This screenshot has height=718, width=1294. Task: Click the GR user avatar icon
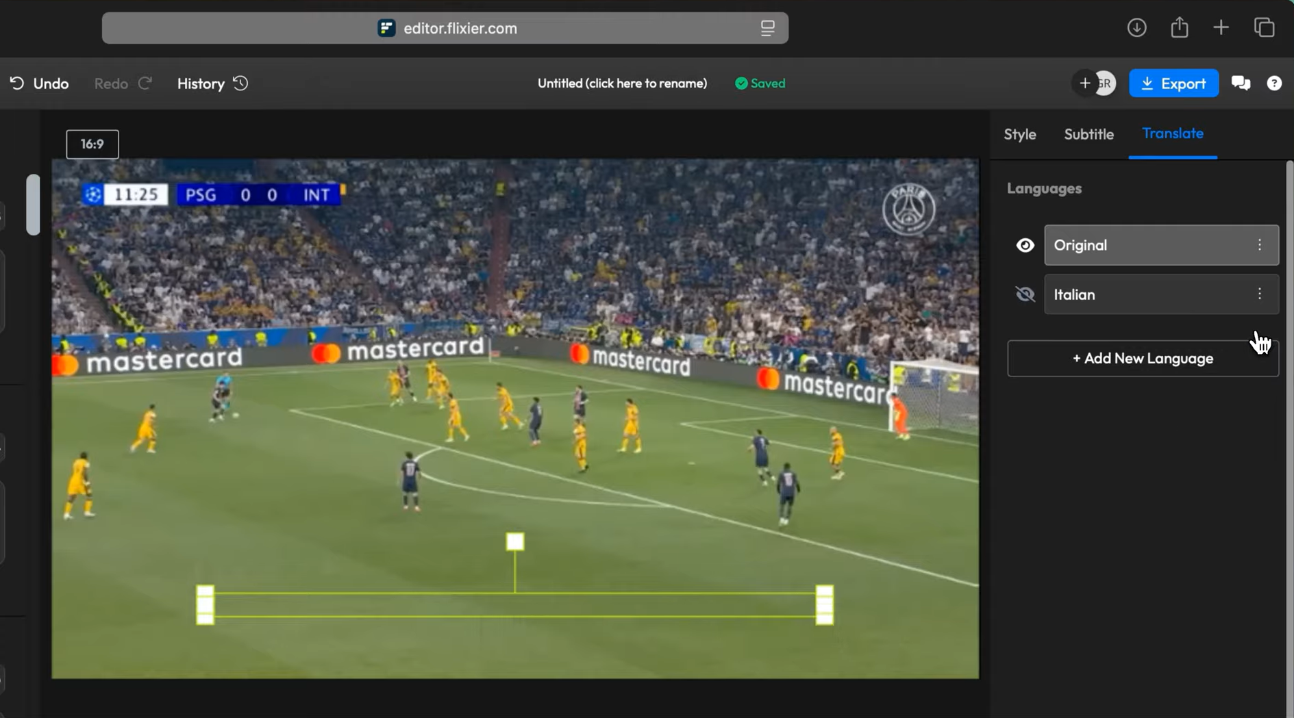(x=1105, y=83)
